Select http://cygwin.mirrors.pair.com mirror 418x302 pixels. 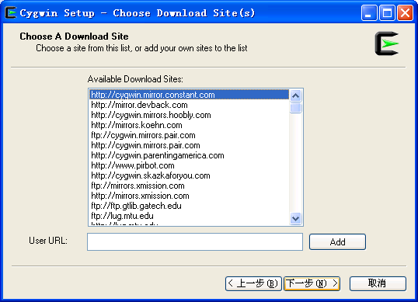pyautogui.click(x=190, y=145)
